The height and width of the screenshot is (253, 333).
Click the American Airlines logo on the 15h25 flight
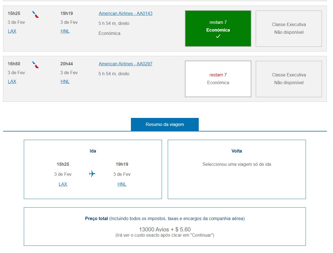(x=35, y=14)
